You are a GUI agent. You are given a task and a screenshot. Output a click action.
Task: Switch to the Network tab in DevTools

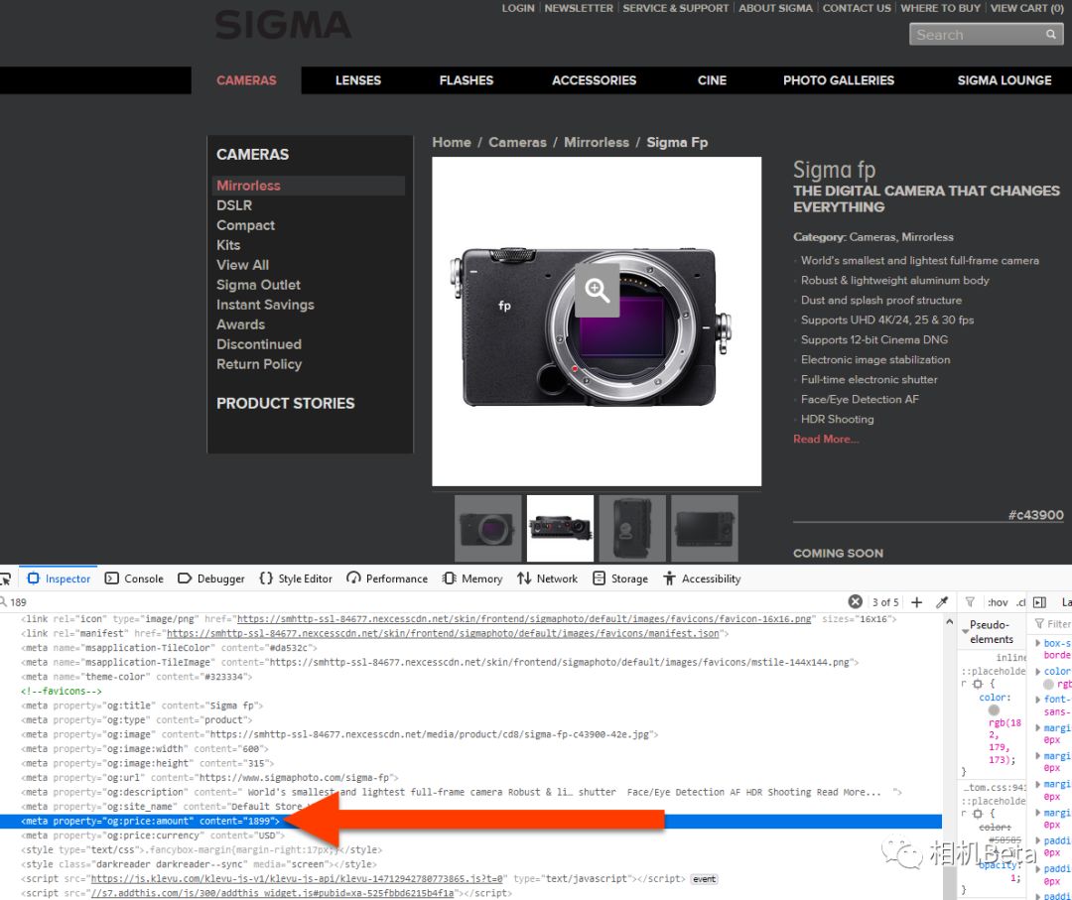pyautogui.click(x=547, y=579)
